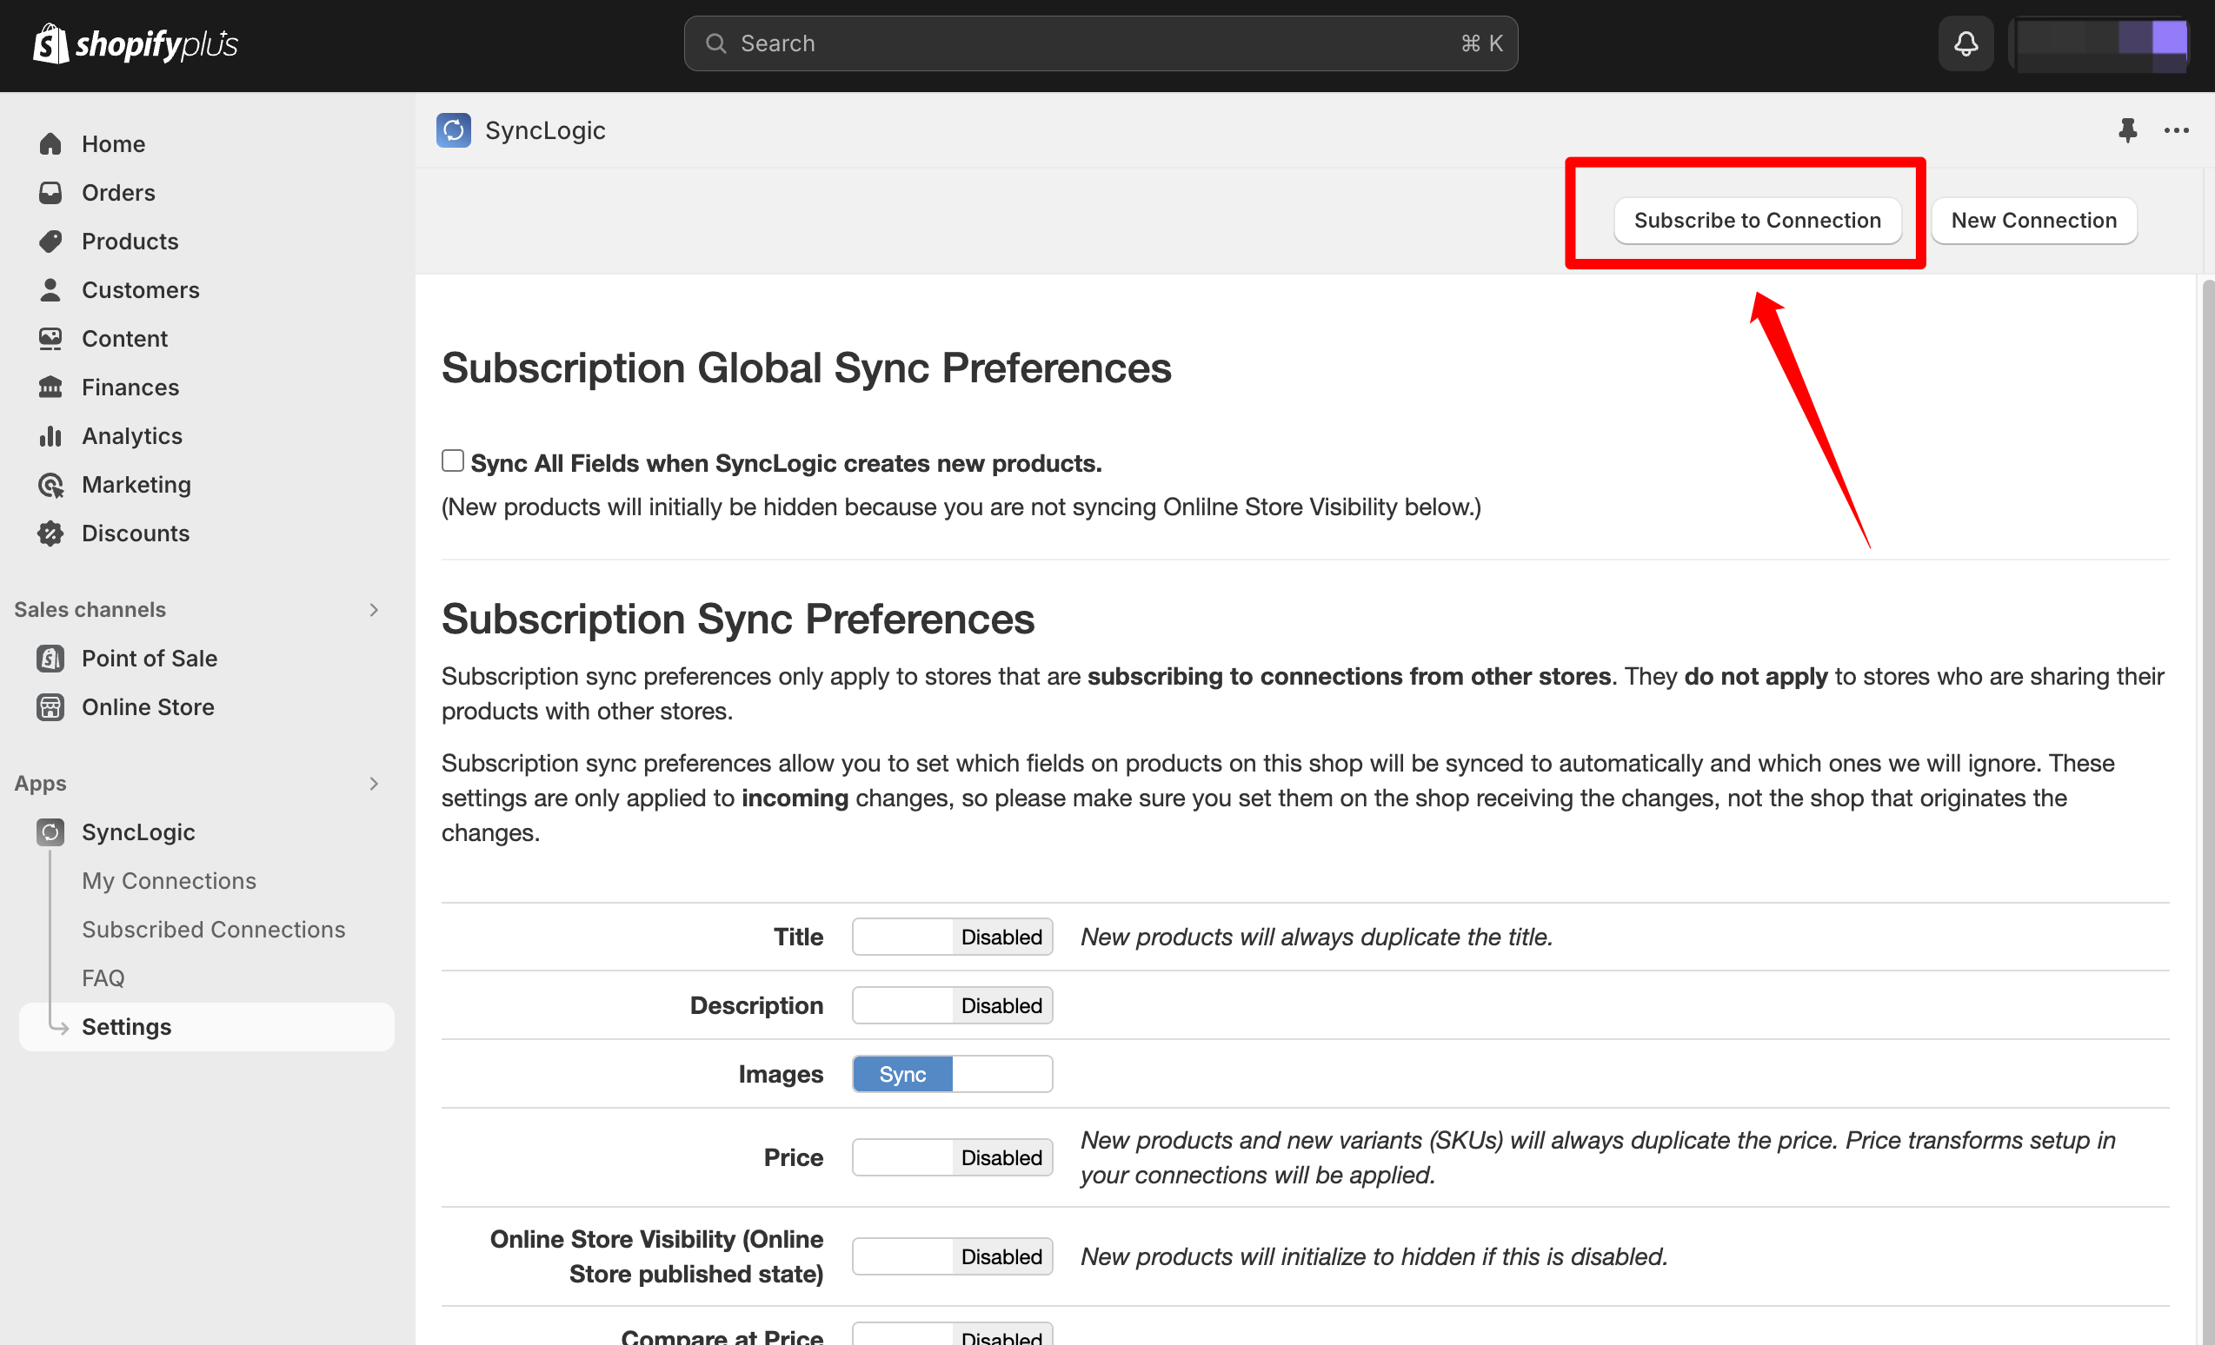2215x1345 pixels.
Task: Click the page vertical scrollbar
Action: pyautogui.click(x=2207, y=809)
